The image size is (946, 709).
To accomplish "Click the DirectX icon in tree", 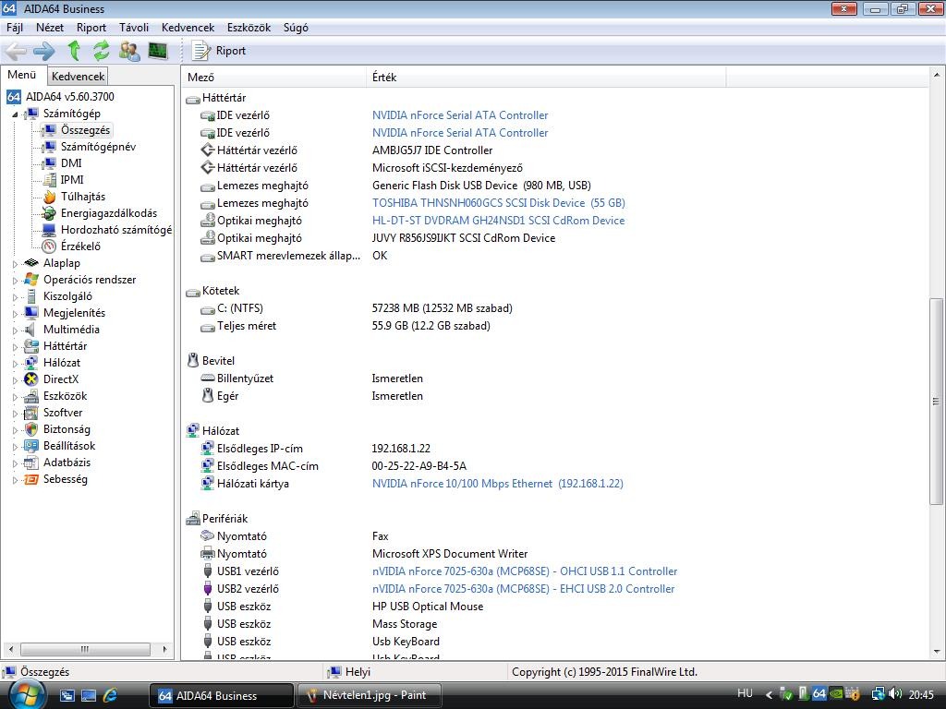I will (x=31, y=379).
